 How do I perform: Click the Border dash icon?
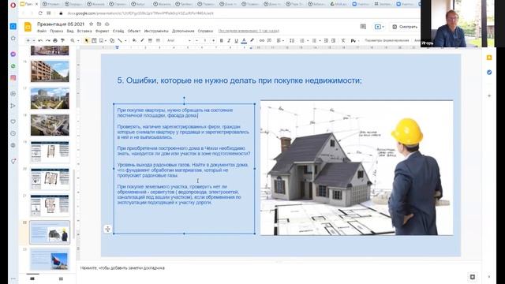point(158,40)
